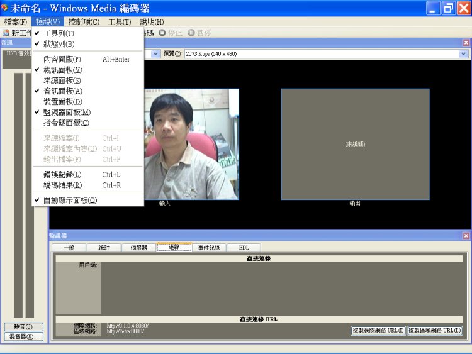This screenshot has width=472, height=354.
Task: Toggle the 視訊面板 video panel option
Action: click(x=62, y=70)
